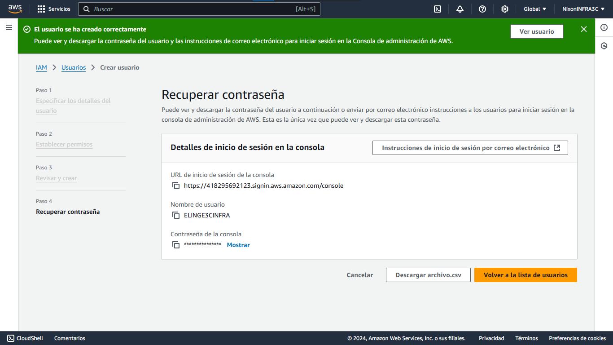Click the Revisar y crear step

coord(57,178)
